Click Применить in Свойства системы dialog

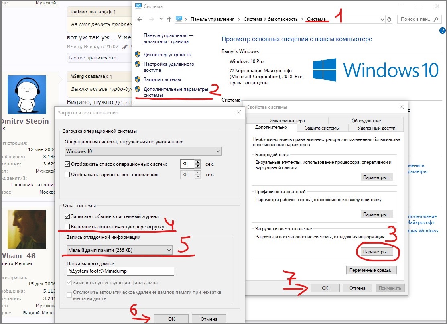(x=390, y=288)
